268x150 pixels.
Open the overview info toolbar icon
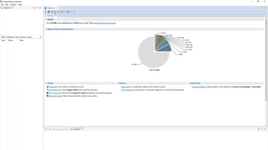[46, 12]
